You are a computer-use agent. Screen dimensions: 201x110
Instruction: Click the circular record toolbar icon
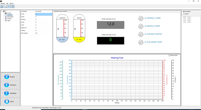[13, 6]
